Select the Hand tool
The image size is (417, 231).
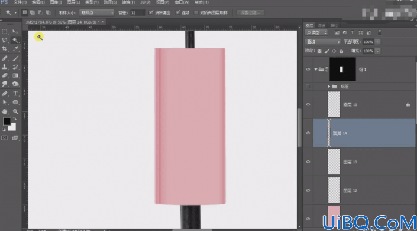point(5,111)
